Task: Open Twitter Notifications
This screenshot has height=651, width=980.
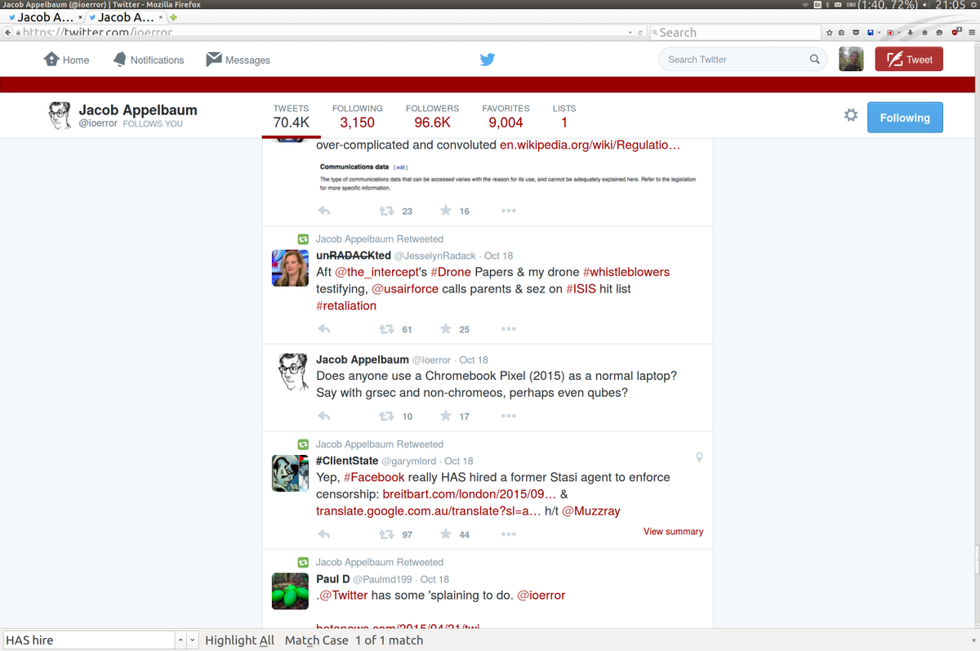Action: tap(149, 60)
